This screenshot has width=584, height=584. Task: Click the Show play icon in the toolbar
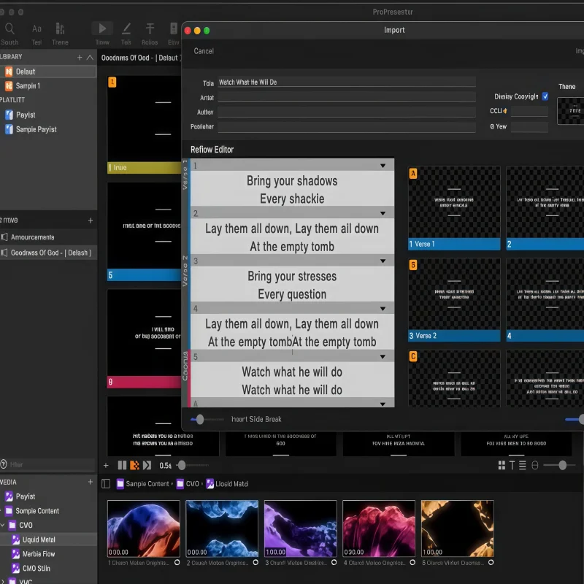[102, 29]
